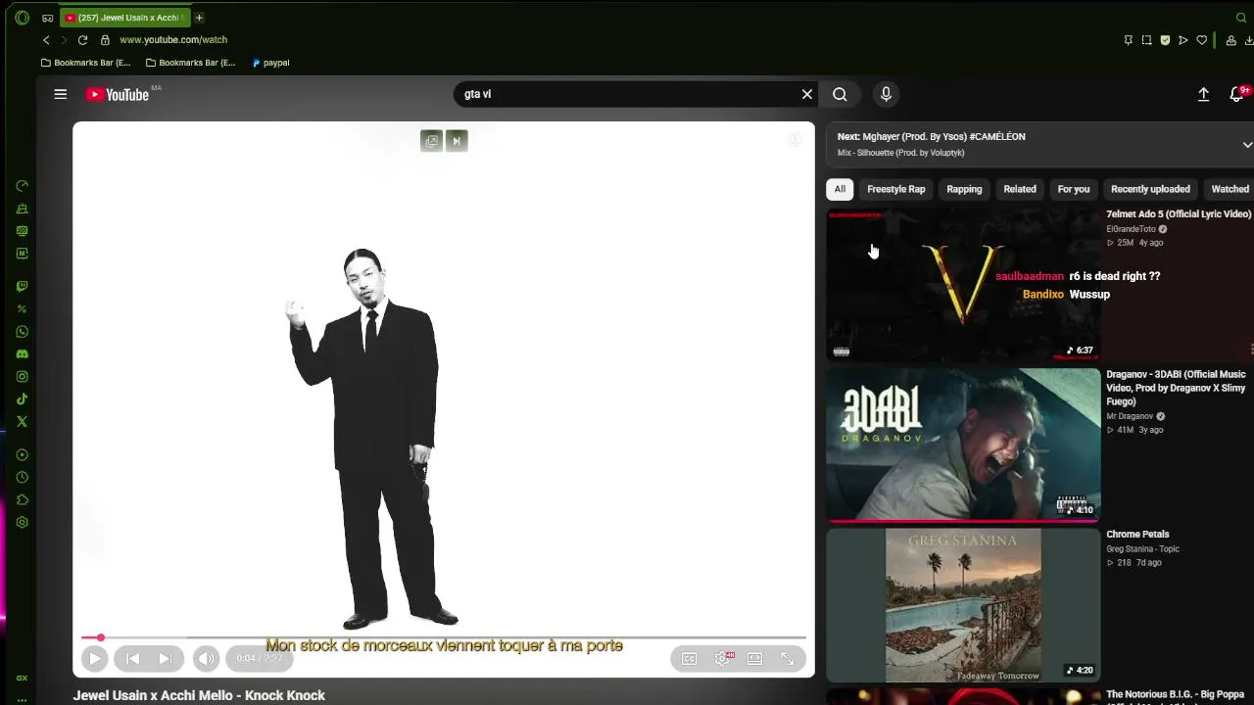
Task: Open the Chrome Petals video title
Action: pyautogui.click(x=1137, y=535)
